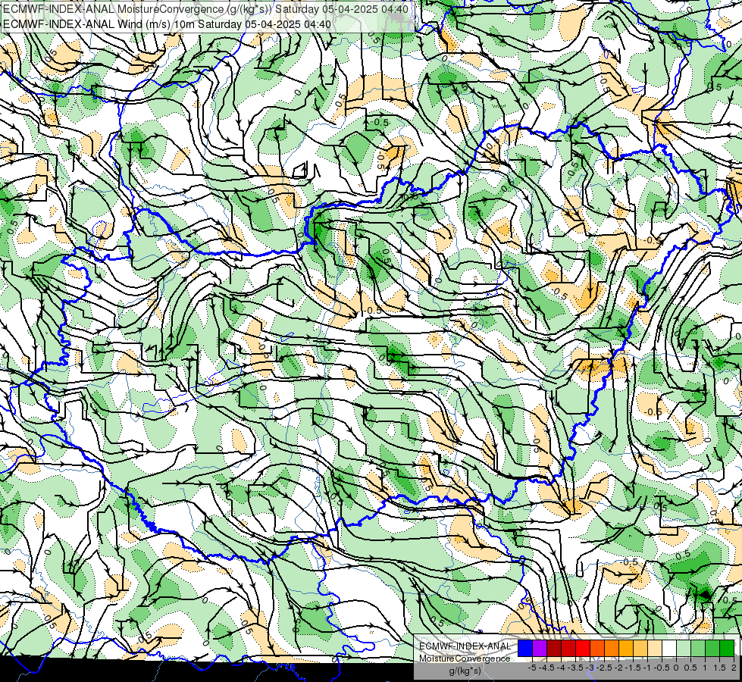Screen dimensions: 742x682
Task: Click the legend tick value -1.5
Action: click(633, 668)
